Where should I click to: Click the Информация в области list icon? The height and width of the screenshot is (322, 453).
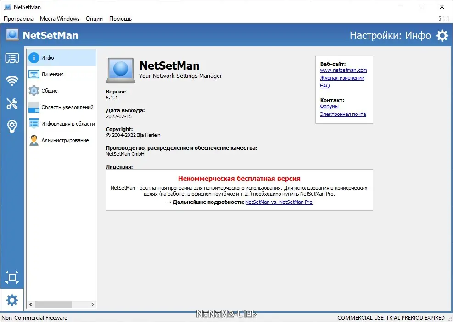pyautogui.click(x=34, y=124)
